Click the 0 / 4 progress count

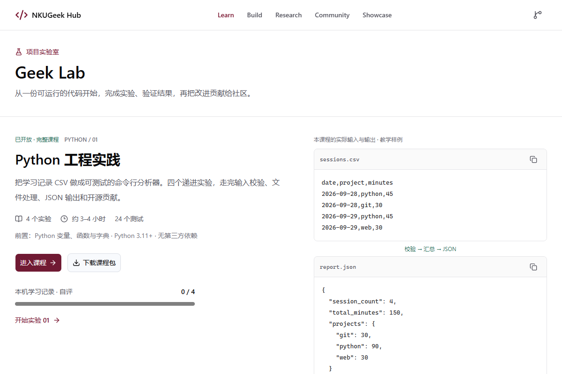click(x=188, y=292)
